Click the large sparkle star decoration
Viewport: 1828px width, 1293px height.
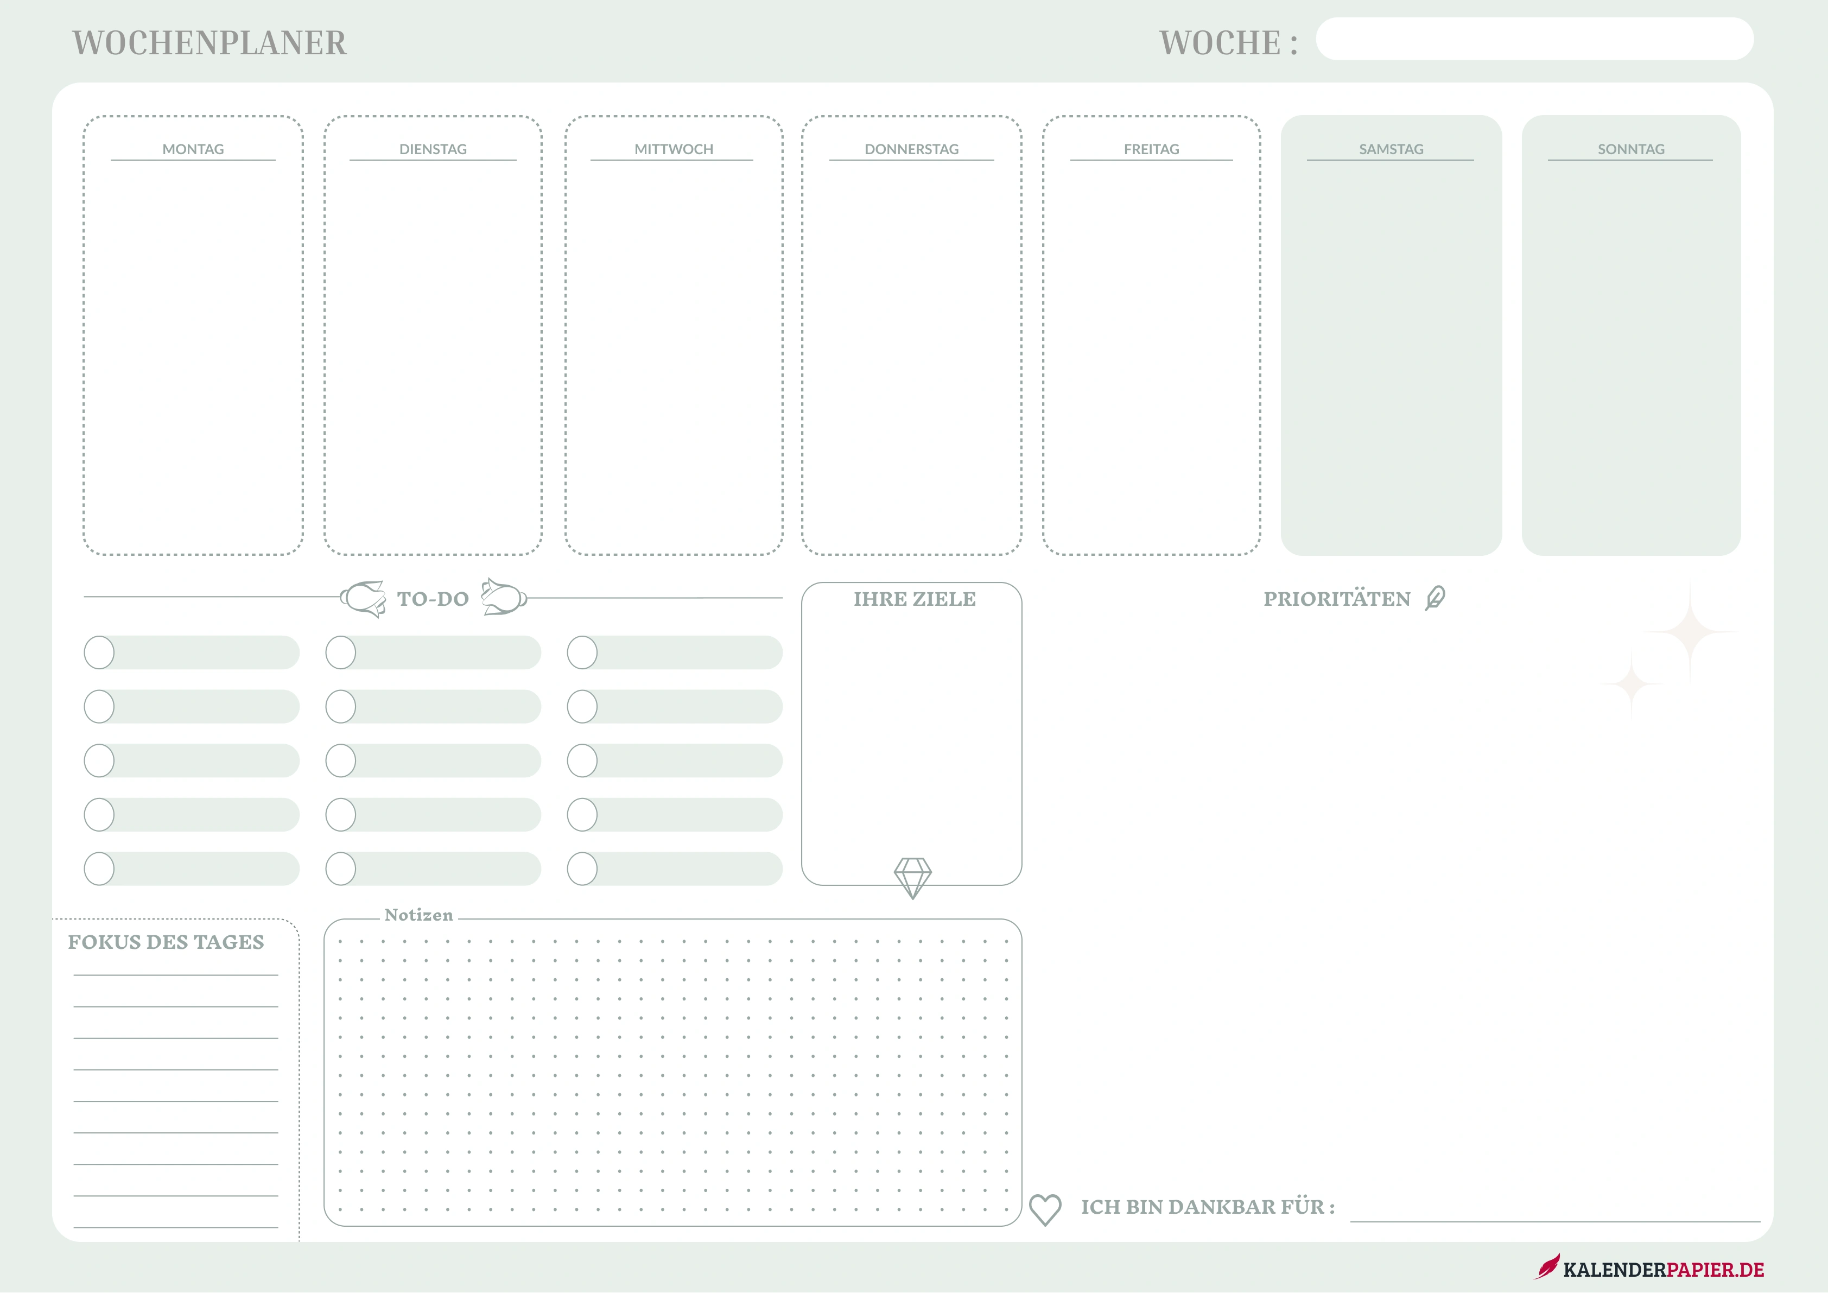tap(1690, 631)
